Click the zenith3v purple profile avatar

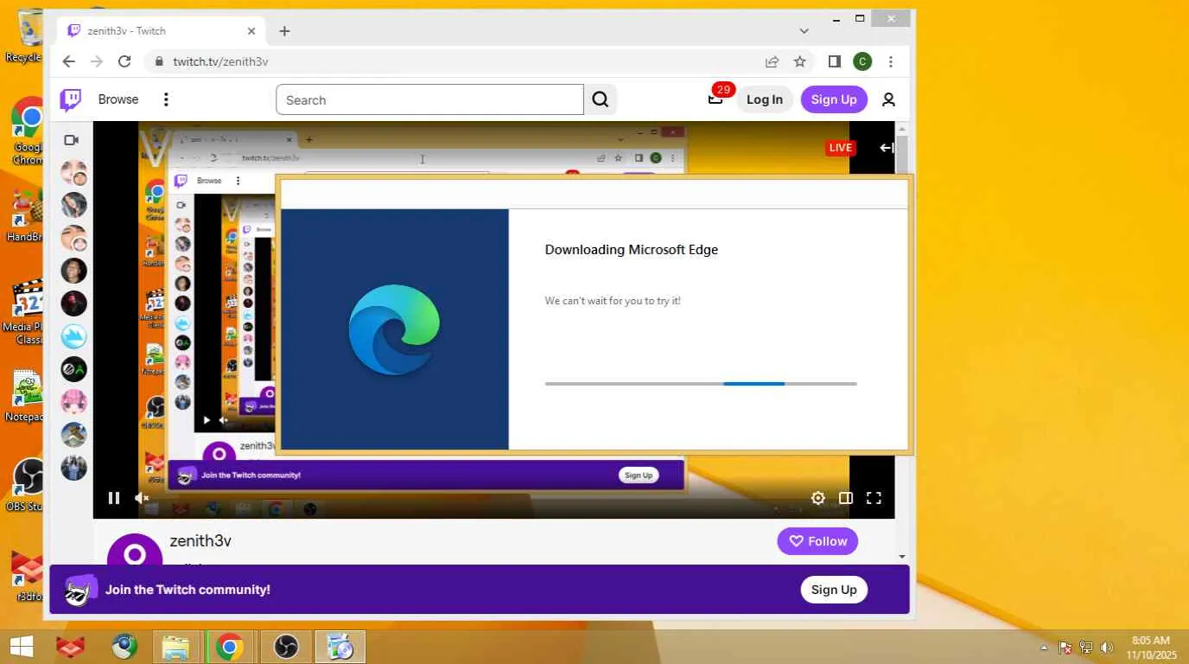click(135, 550)
